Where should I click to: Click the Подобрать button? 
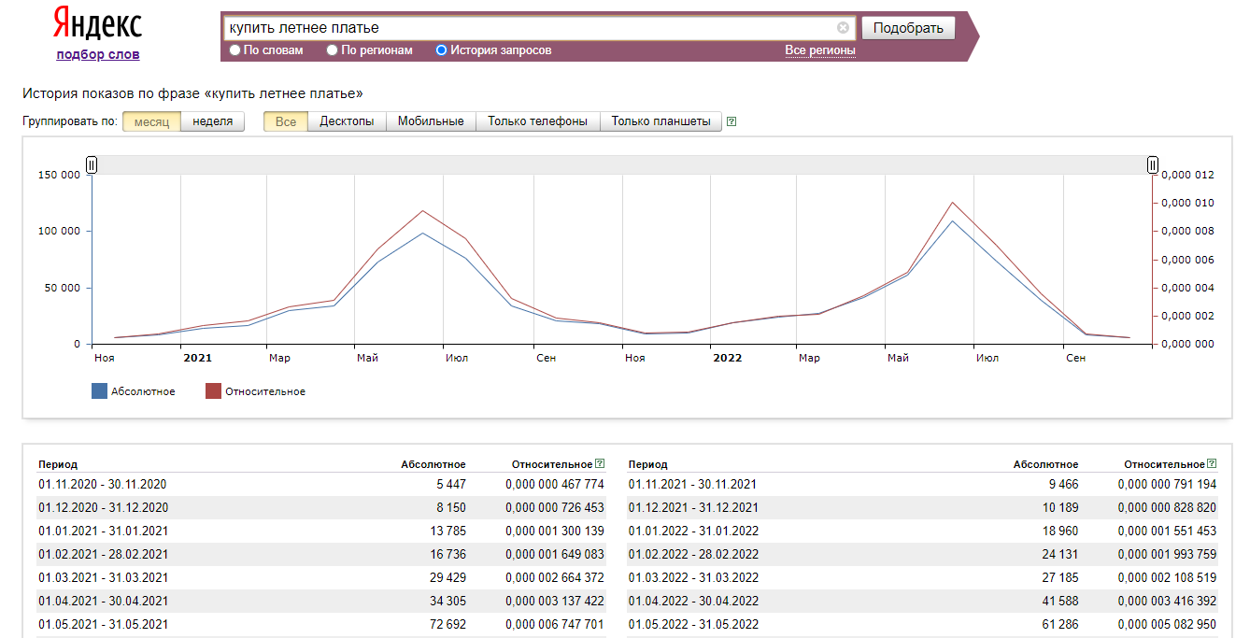point(908,28)
